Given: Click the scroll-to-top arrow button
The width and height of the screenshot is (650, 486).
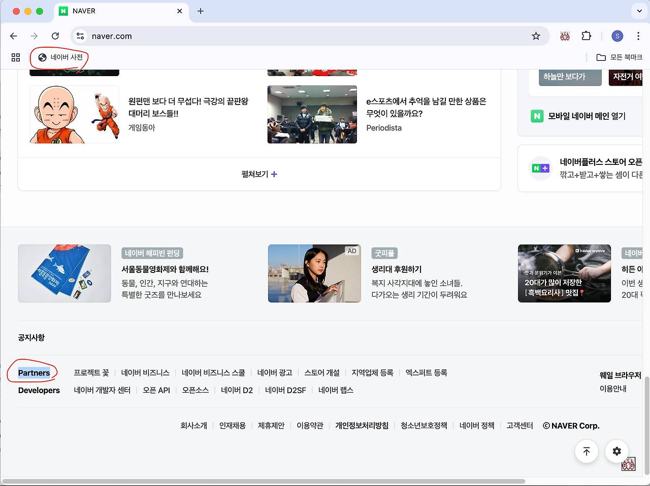Looking at the screenshot, I should pos(587,451).
